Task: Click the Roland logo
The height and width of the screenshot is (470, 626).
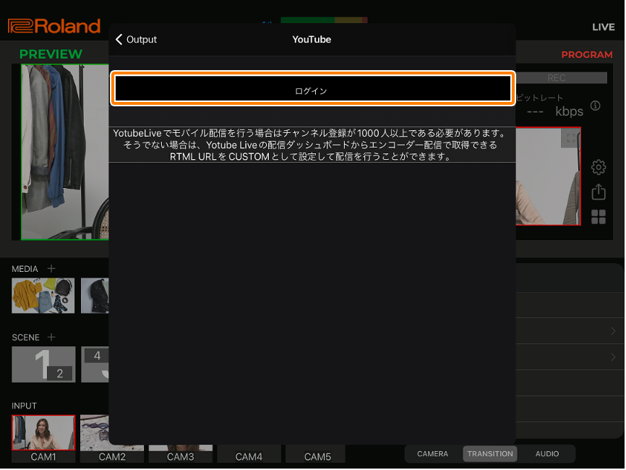Action: [x=54, y=26]
